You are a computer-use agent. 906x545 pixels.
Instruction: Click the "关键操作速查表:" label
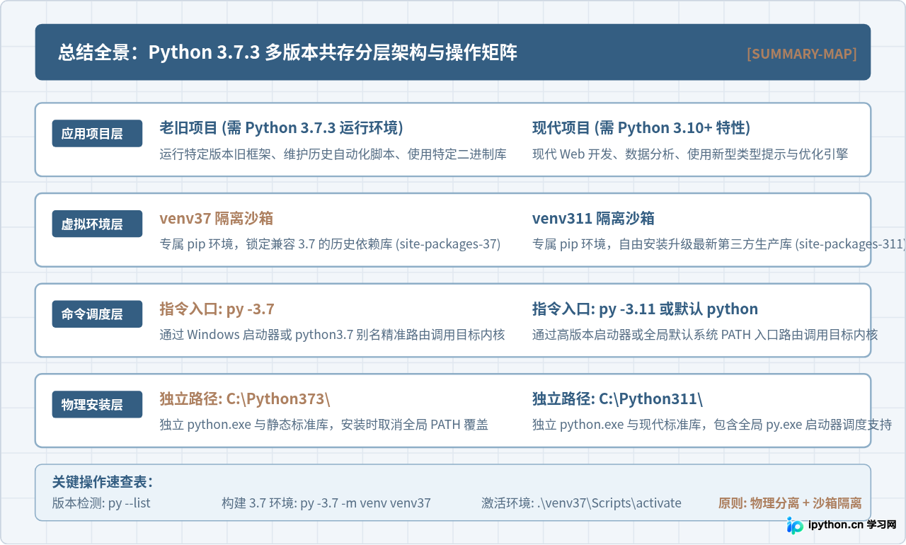tap(103, 482)
